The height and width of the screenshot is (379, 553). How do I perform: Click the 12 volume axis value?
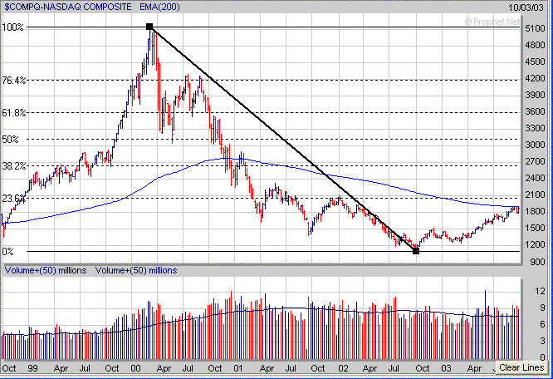pyautogui.click(x=540, y=291)
